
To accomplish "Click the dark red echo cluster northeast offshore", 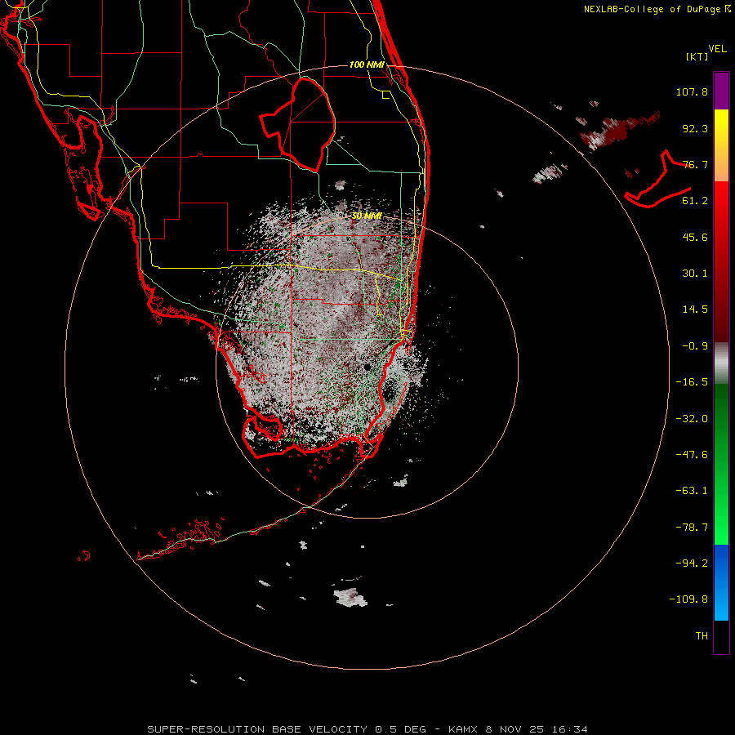I will [x=619, y=131].
